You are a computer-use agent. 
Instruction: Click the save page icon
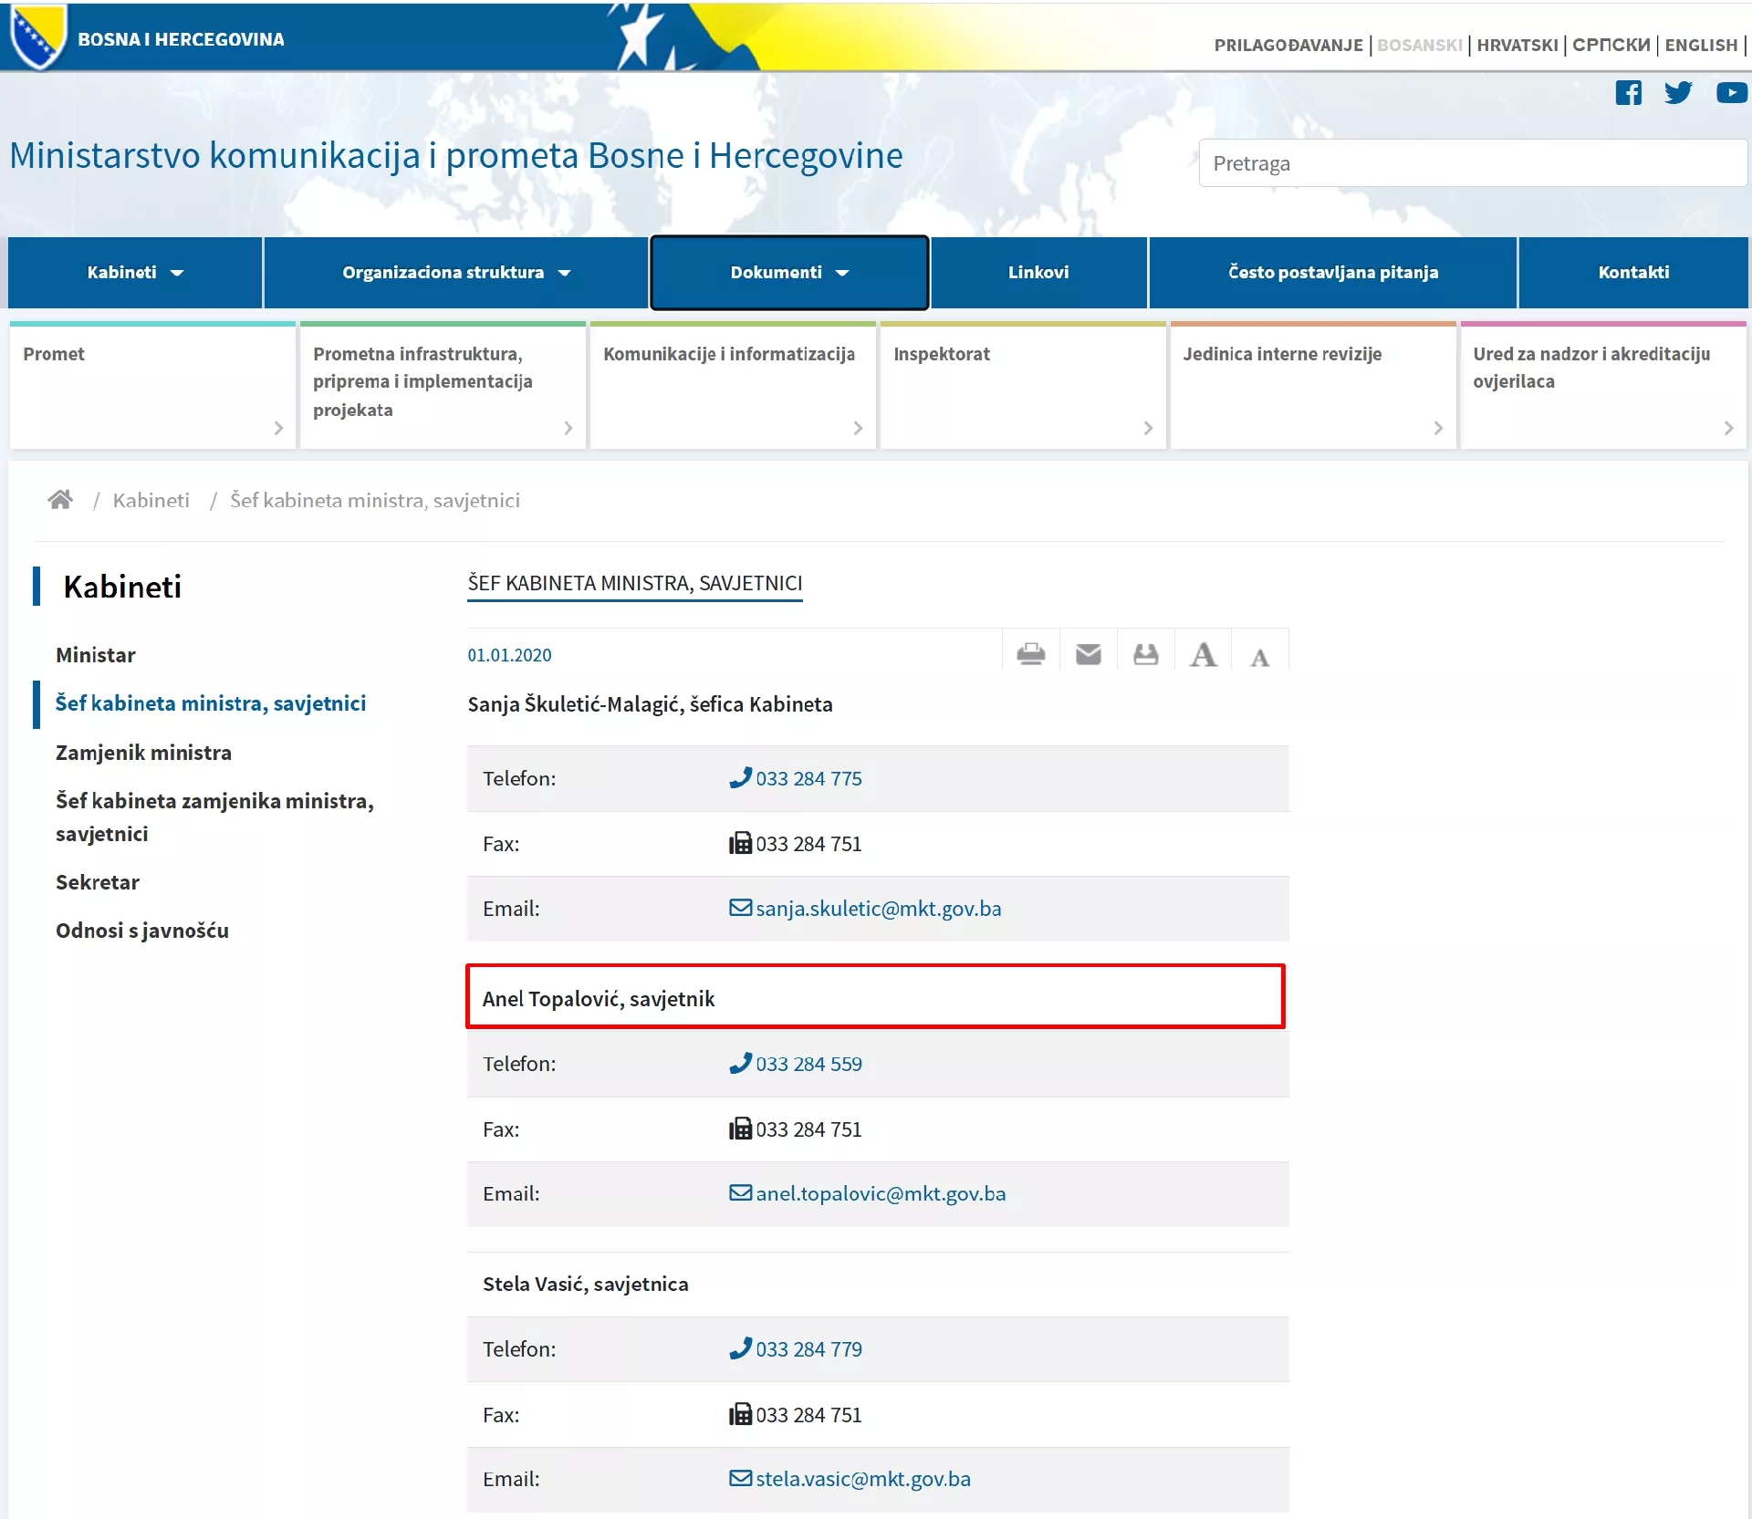[1145, 654]
